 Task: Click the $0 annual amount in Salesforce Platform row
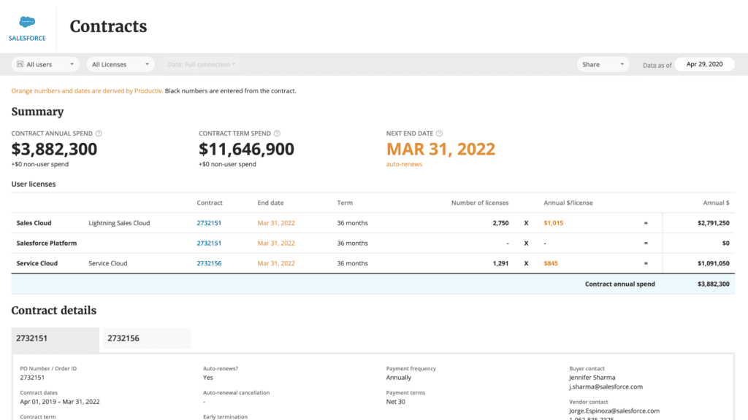pyautogui.click(x=725, y=243)
